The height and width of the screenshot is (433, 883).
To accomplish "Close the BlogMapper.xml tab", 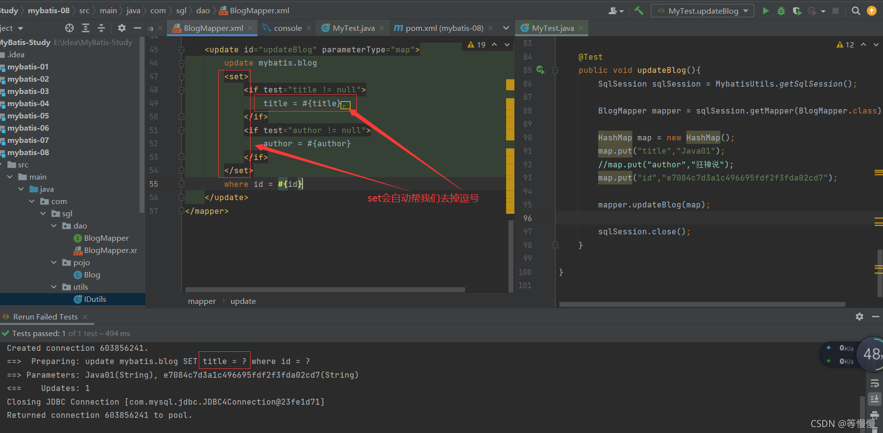I will (250, 28).
